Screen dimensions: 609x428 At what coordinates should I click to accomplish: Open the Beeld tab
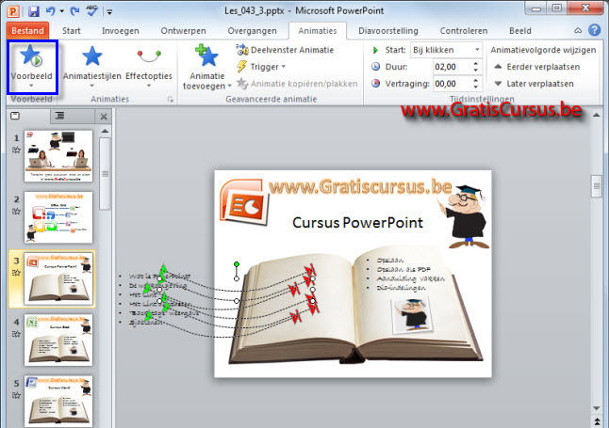520,31
